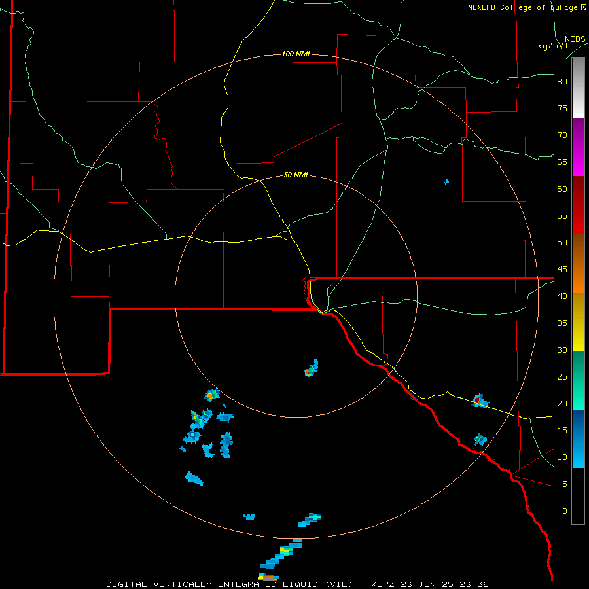The image size is (589, 589).
Task: Click the 30 value on color scale
Action: coord(562,349)
